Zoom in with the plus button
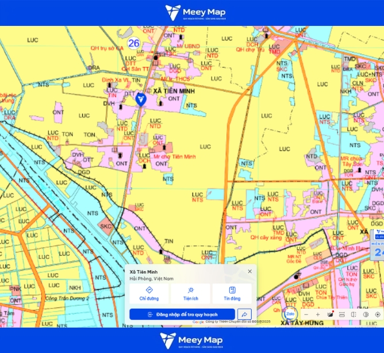Screen dimensions: 384x353 pos(318,314)
